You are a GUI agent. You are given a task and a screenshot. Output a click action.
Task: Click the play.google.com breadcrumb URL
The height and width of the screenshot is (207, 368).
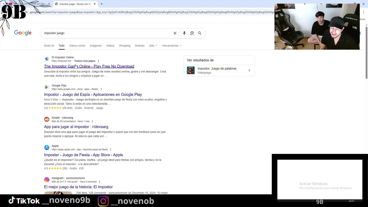pyautogui.click(x=75, y=89)
